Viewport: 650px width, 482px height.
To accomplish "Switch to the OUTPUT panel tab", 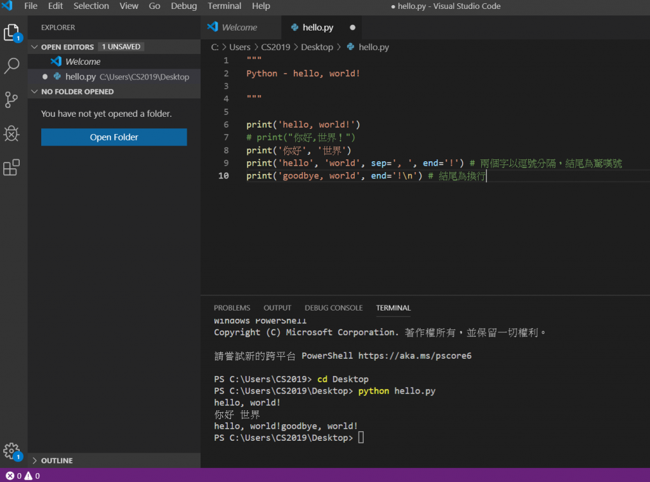I will pos(277,308).
